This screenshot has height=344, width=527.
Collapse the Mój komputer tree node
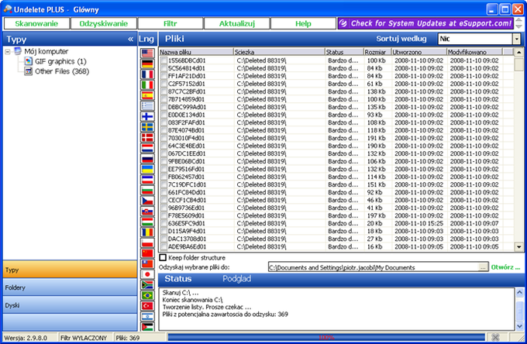click(8, 52)
